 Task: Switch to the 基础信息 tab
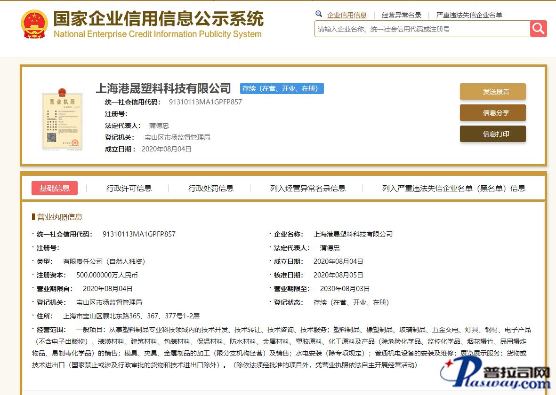(x=55, y=188)
